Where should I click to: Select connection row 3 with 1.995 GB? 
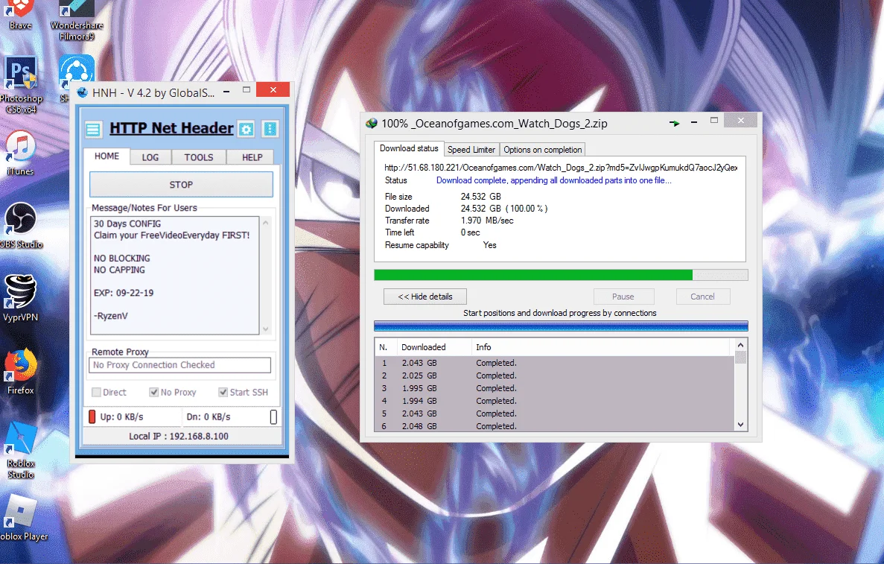(x=555, y=388)
